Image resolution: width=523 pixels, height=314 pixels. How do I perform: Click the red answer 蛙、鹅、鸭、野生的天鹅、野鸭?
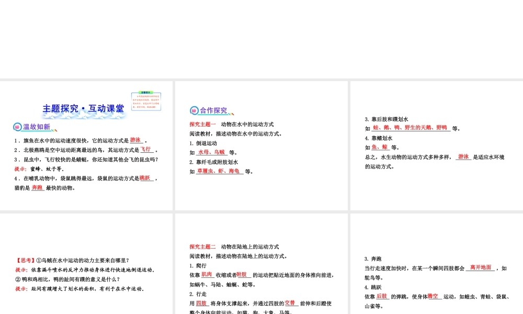(410, 128)
